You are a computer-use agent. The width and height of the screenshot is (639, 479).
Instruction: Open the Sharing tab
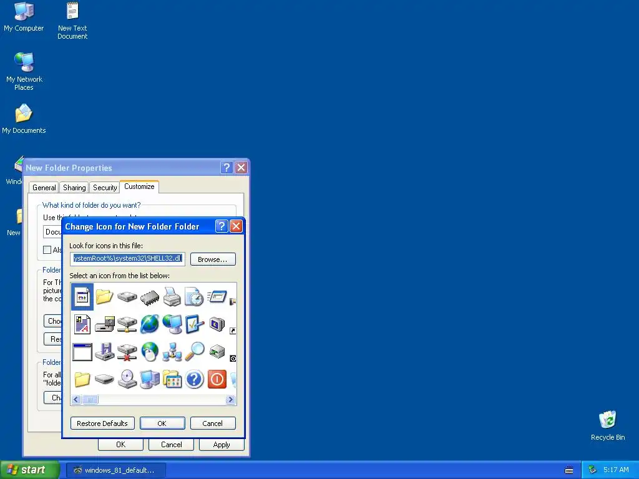[x=74, y=187]
